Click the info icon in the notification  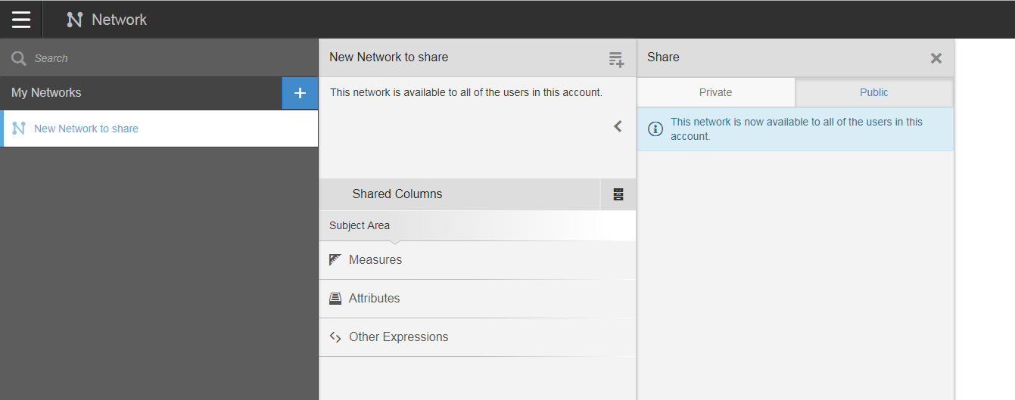pos(655,129)
